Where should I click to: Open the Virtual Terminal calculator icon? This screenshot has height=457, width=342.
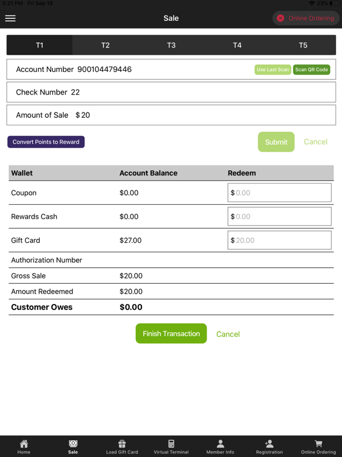click(171, 443)
